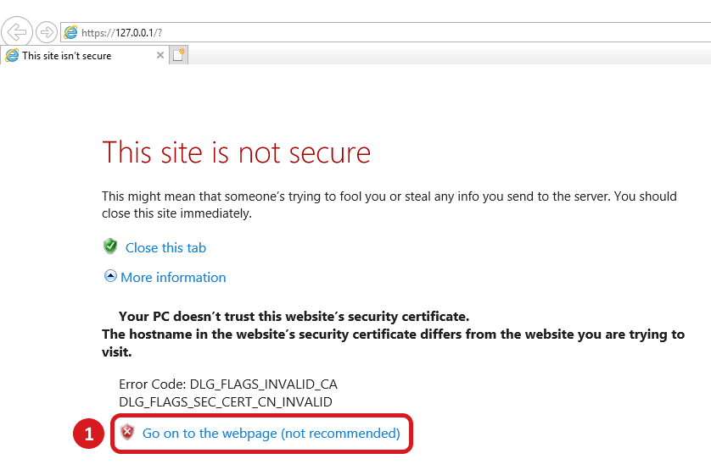This screenshot has height=470, width=711.
Task: Collapse details using the More information arrow icon
Action: (x=110, y=276)
